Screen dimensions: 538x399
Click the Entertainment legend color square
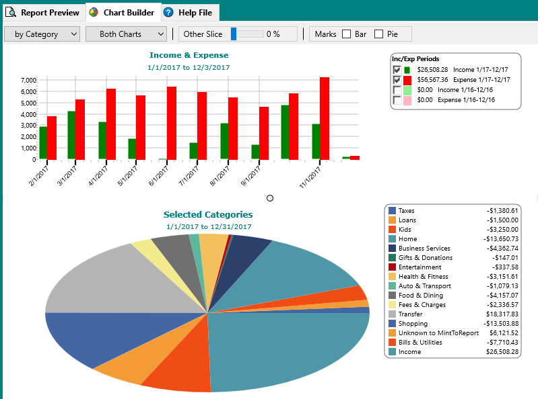(x=392, y=267)
